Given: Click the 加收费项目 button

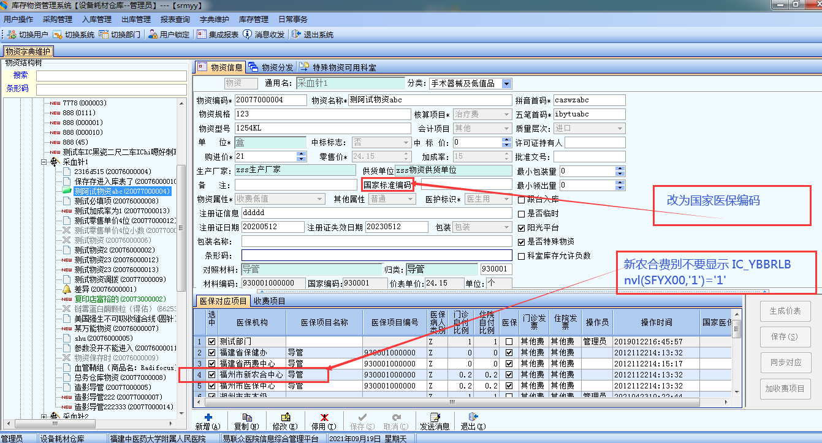Looking at the screenshot, I should tap(785, 388).
